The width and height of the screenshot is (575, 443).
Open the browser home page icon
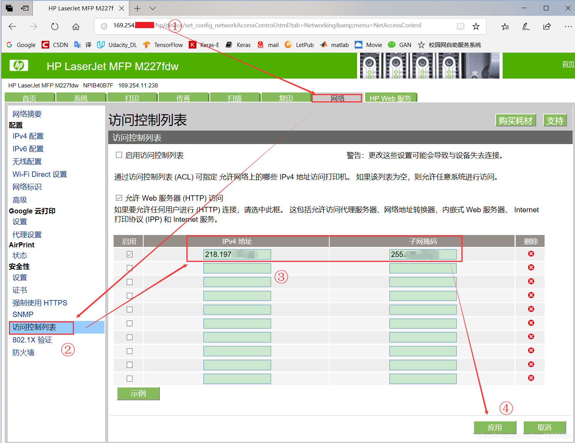click(76, 26)
